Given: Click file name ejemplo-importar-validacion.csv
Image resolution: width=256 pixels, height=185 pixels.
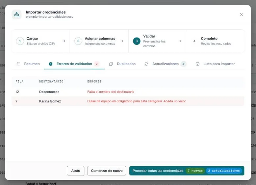Looking at the screenshot, I should pyautogui.click(x=49, y=17).
